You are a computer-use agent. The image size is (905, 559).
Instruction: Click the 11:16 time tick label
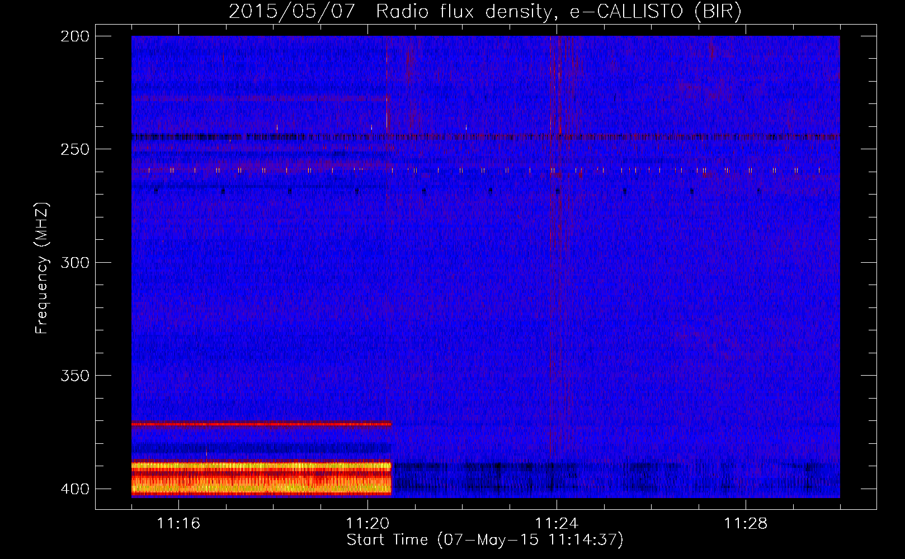pos(178,524)
